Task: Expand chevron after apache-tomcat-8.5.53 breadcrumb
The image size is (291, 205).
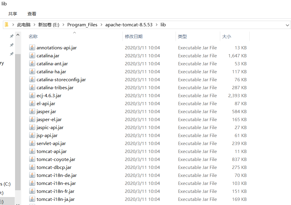Action: 156,25
